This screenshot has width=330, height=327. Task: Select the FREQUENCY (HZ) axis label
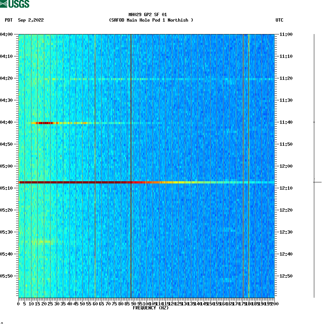(150, 308)
